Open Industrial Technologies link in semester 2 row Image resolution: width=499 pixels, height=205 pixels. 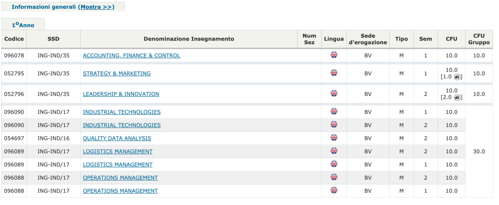[x=122, y=125]
